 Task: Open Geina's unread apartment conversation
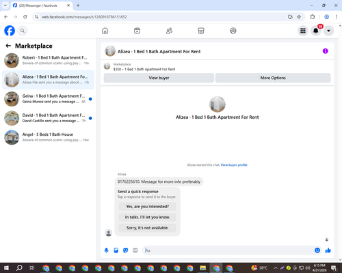(x=48, y=99)
